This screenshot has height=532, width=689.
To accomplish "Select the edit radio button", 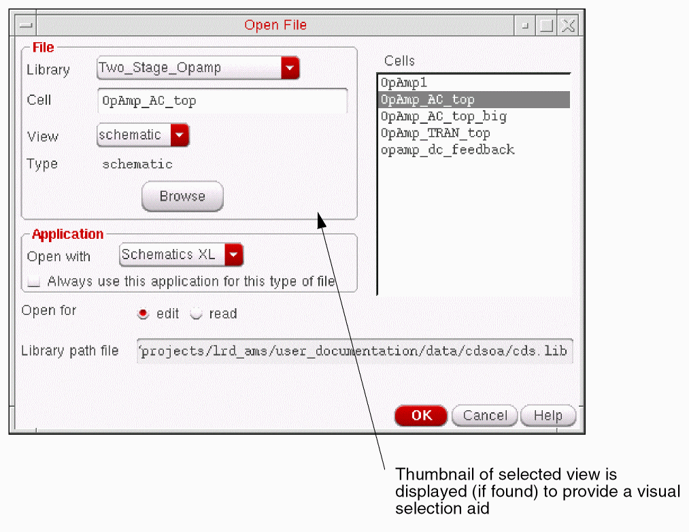I will [x=143, y=314].
